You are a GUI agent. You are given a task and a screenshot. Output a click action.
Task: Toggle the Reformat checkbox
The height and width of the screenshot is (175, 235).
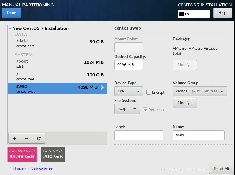point(145,110)
